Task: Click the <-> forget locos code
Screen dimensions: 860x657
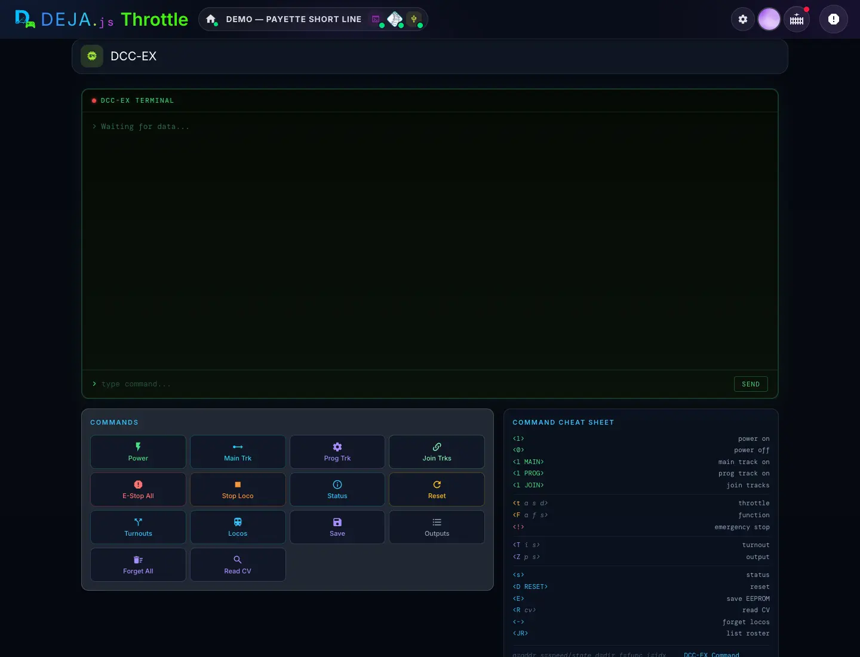Action: point(518,622)
